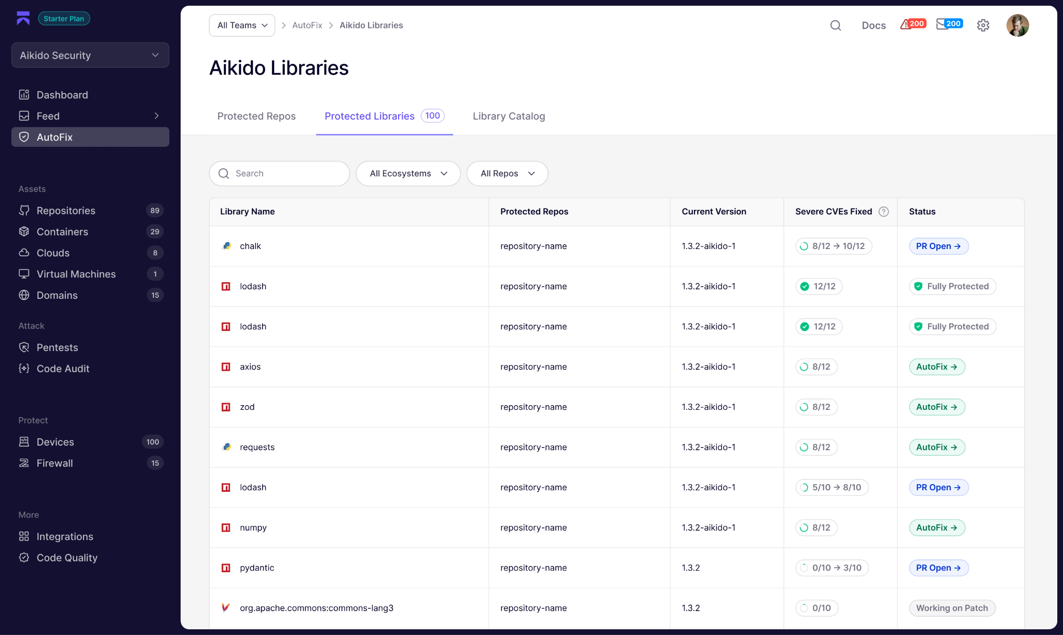Click the Repositories icon in sidebar
1063x635 pixels.
[x=24, y=210]
